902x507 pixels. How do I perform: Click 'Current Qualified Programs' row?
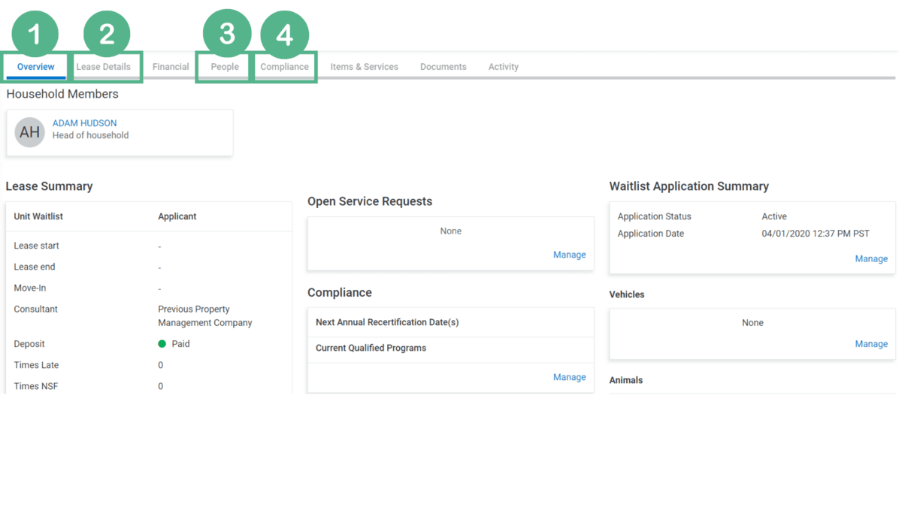tap(450, 349)
